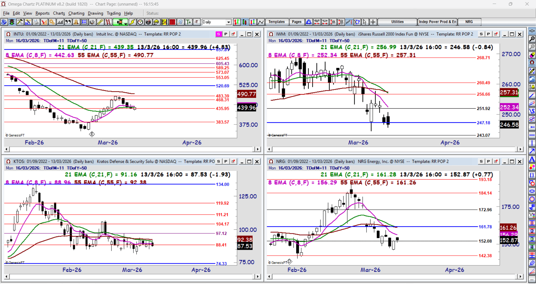This screenshot has width=536, height=284.
Task: Select the arrow drawing tool in right toolbar
Action: 532,151
